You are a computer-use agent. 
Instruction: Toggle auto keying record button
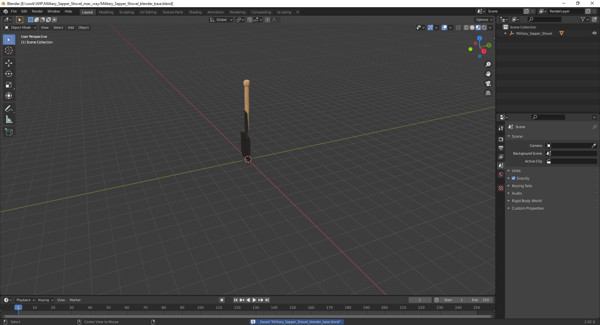[x=222, y=300]
